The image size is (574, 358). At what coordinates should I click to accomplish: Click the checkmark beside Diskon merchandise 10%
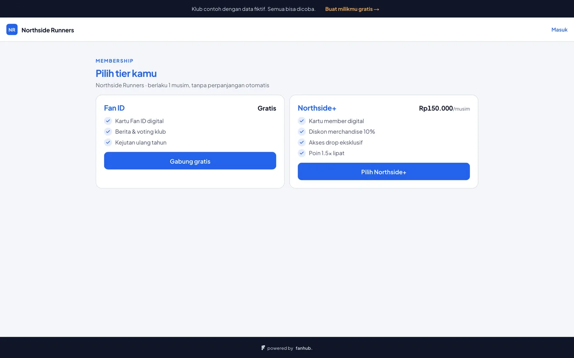coord(302,131)
